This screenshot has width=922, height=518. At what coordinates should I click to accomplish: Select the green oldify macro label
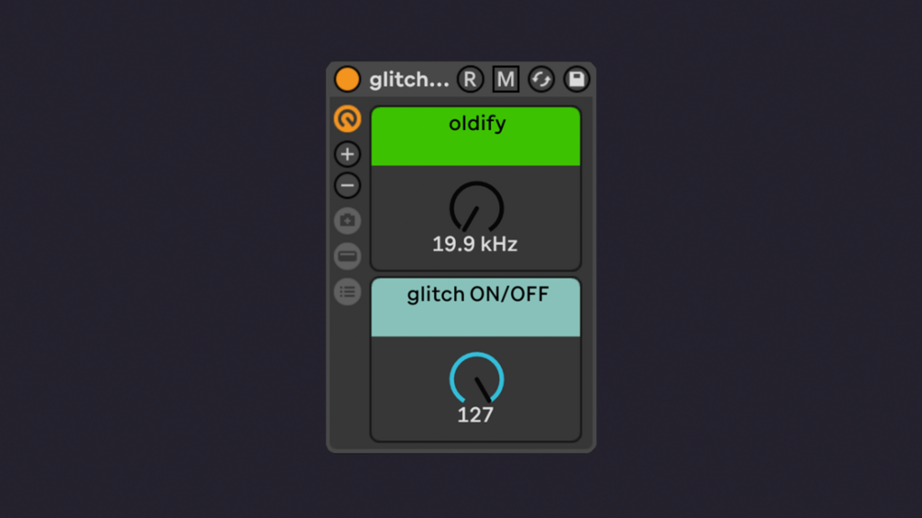click(x=476, y=137)
